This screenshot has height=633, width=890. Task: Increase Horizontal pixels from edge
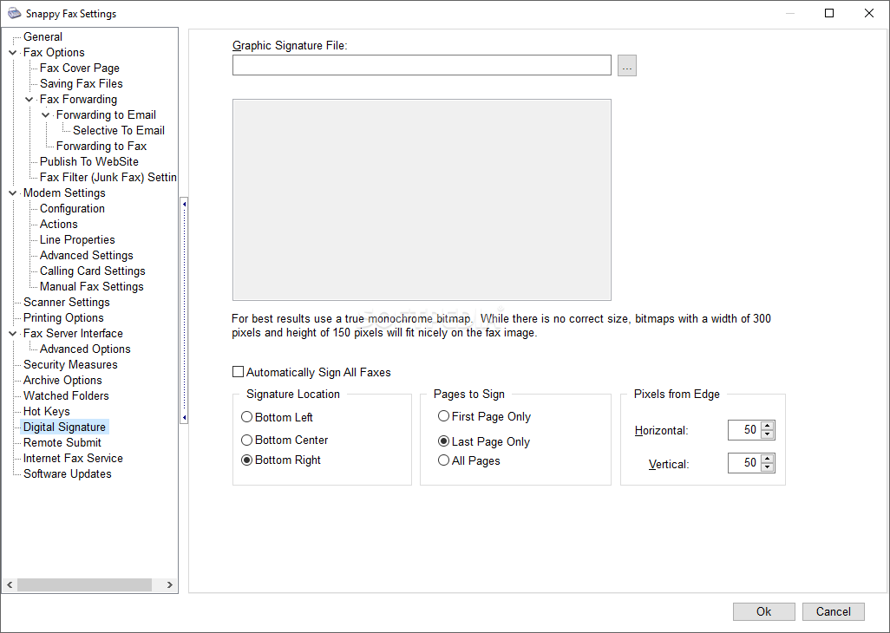(768, 426)
